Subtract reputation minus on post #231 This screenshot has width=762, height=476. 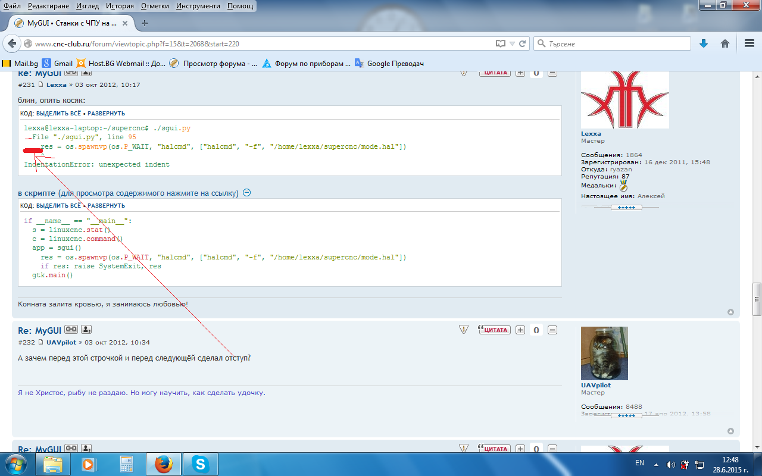pyautogui.click(x=552, y=73)
